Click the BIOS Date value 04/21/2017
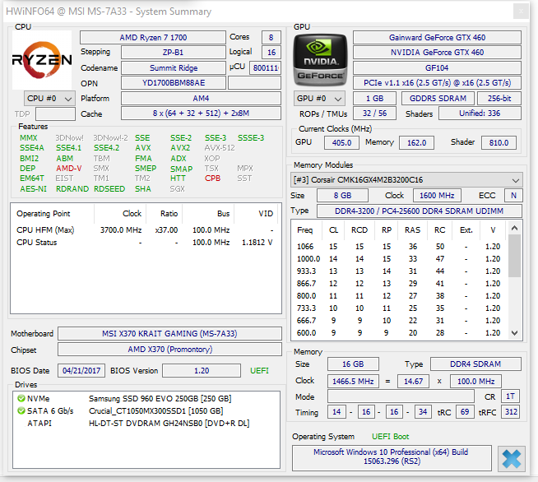The width and height of the screenshot is (538, 482). 81,370
